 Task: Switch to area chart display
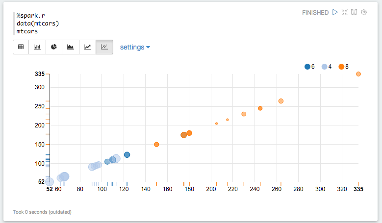pos(71,47)
